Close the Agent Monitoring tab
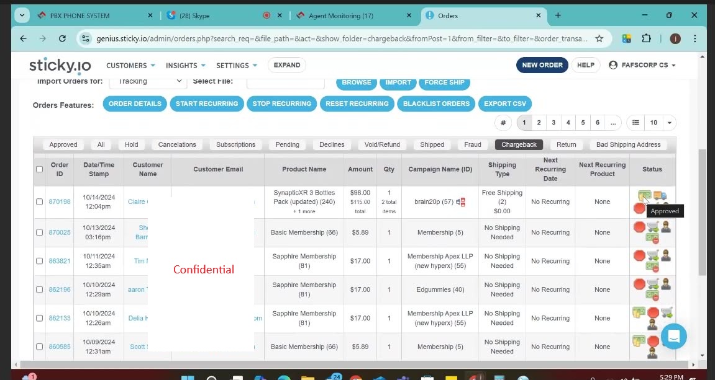This screenshot has width=715, height=380. pyautogui.click(x=409, y=15)
